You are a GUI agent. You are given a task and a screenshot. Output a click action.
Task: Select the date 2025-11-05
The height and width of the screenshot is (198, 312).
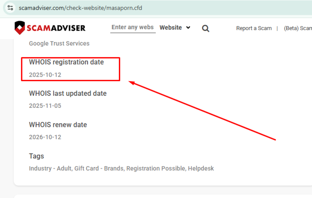(x=45, y=106)
